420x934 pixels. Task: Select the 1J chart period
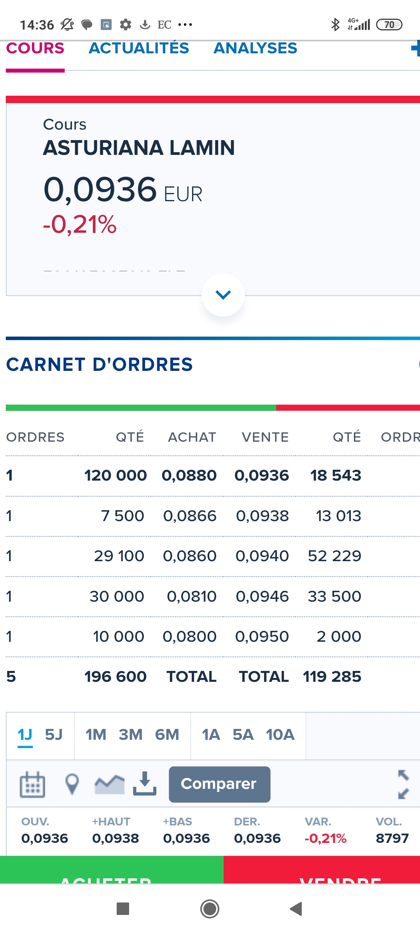pyautogui.click(x=25, y=735)
